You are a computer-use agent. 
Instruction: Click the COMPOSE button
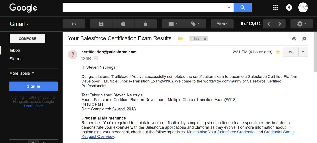click(27, 39)
